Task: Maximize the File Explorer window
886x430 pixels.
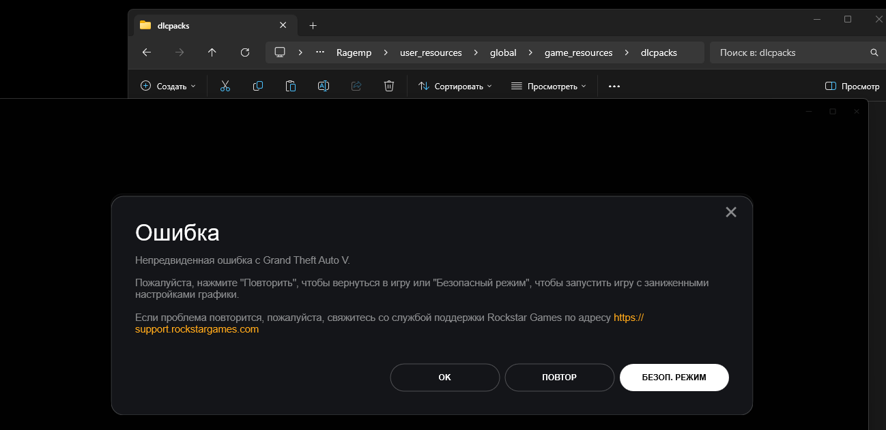Action: pos(848,19)
